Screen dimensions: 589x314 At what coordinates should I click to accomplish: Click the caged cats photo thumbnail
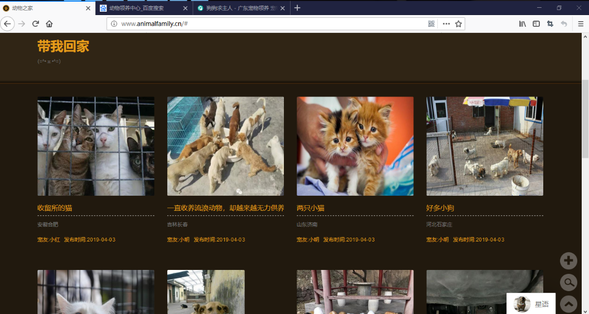click(96, 146)
